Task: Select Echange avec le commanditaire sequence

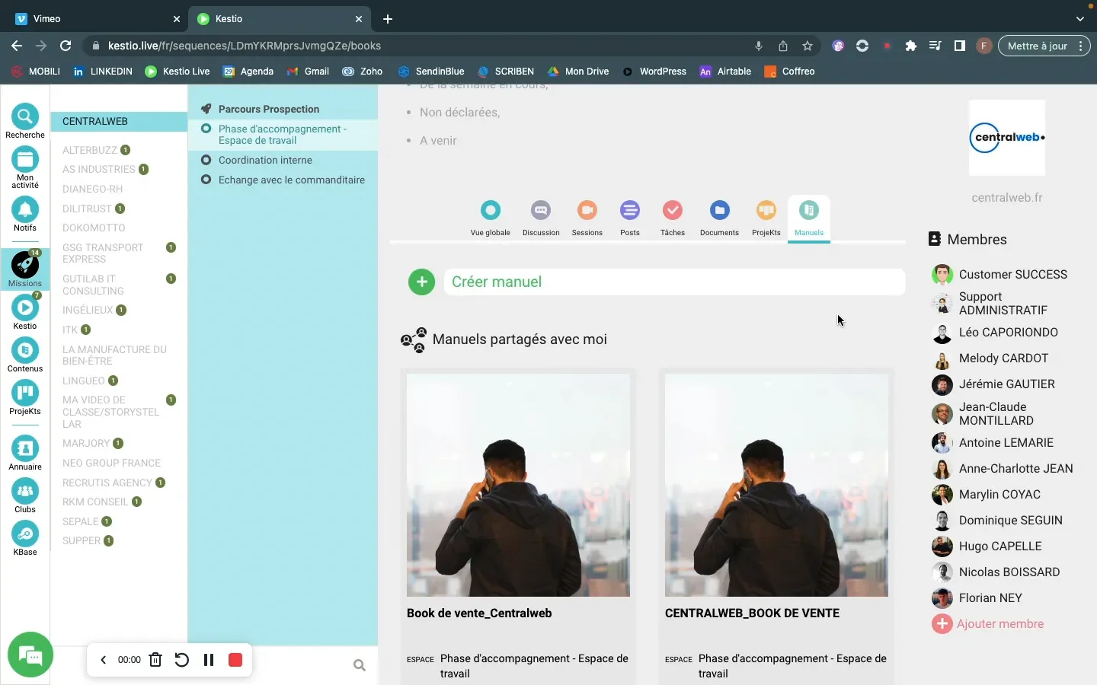Action: tap(292, 180)
